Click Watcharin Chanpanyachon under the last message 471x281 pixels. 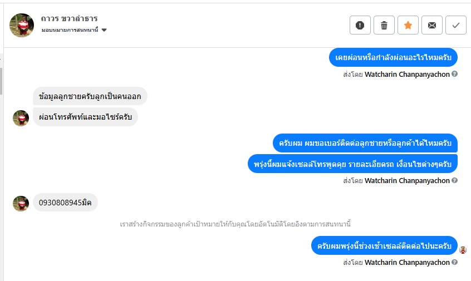(x=406, y=262)
